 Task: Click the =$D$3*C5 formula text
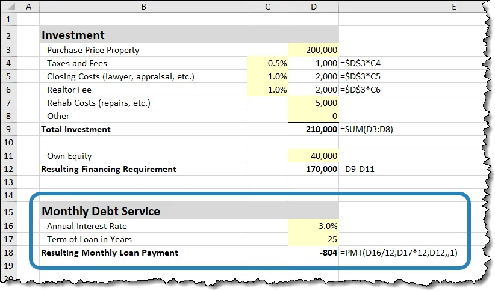[360, 76]
